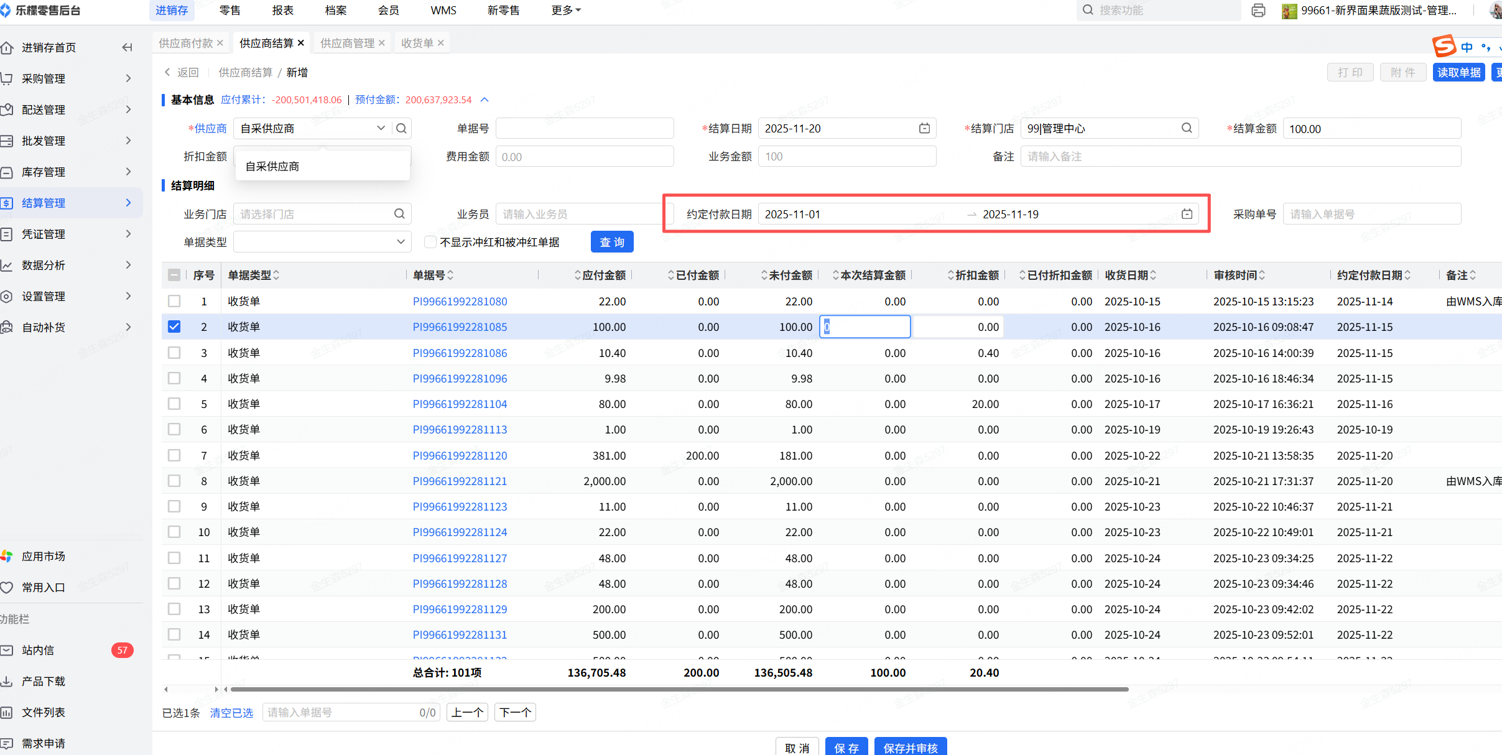Click the supplier search magnifier icon
The height and width of the screenshot is (755, 1502).
coord(401,128)
